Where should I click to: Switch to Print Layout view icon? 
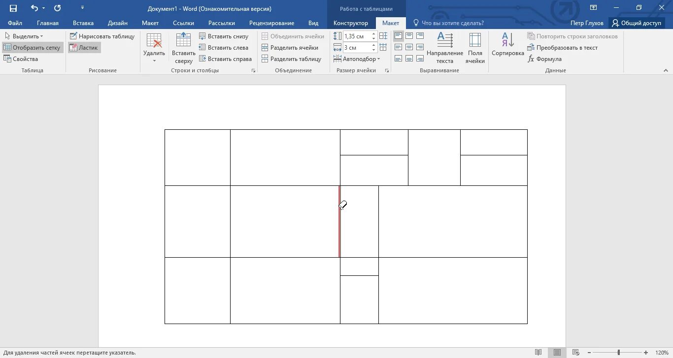pyautogui.click(x=557, y=353)
